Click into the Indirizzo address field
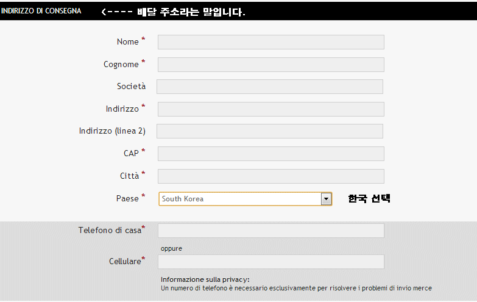Screen dimensions: 477x302 [x=270, y=109]
